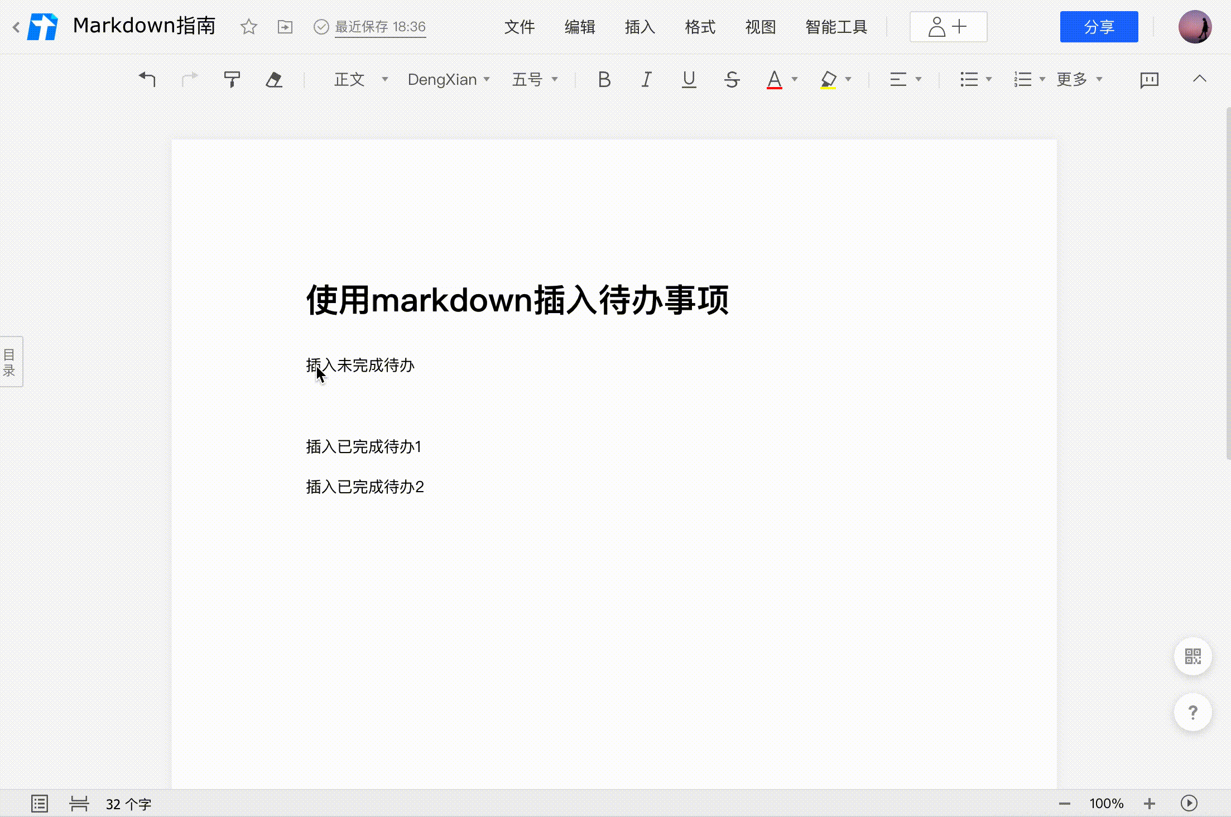This screenshot has width=1231, height=817.
Task: Open the 格式 menu
Action: [699, 26]
